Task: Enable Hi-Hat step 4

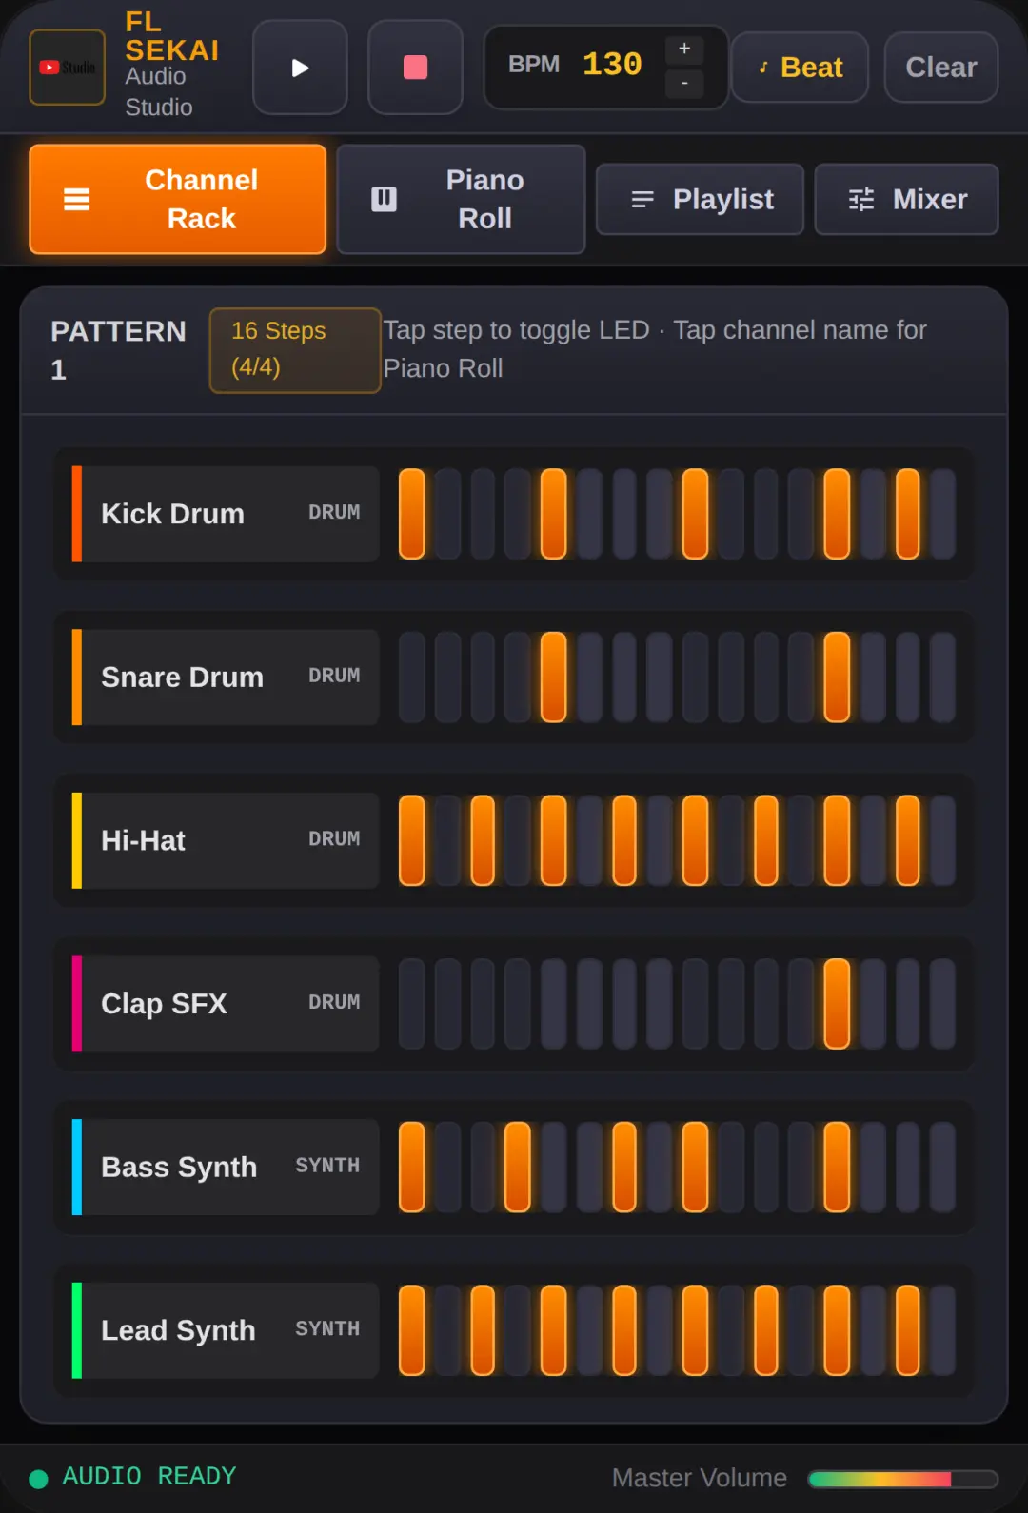Action: click(x=518, y=840)
